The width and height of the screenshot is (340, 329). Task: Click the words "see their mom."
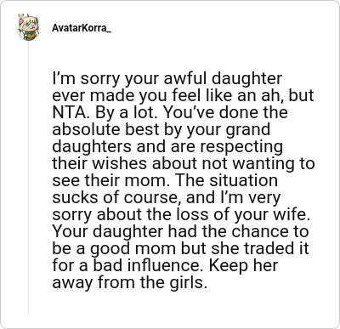[111, 181]
